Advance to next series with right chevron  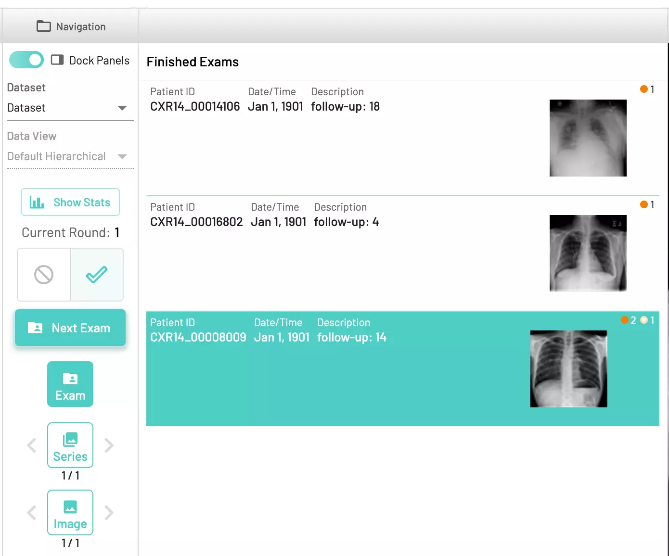tap(109, 445)
